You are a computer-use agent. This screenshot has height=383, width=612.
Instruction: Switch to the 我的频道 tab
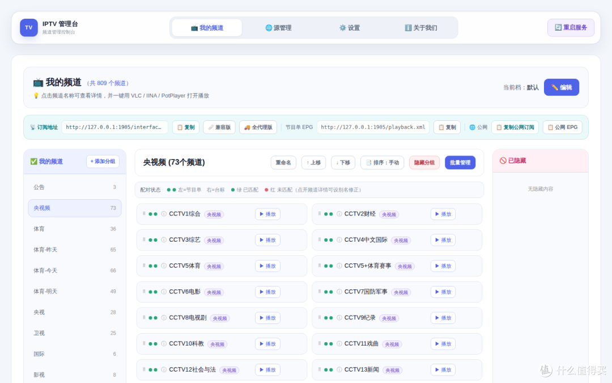coord(207,28)
